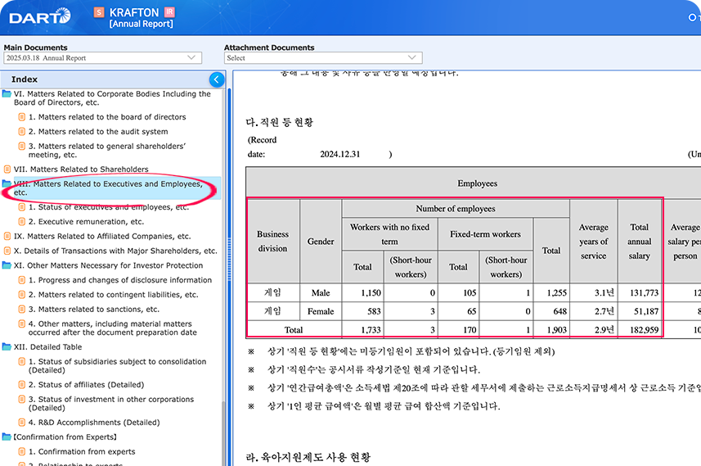
Task: Click the Total row 1,903 cell
Action: [x=551, y=329]
